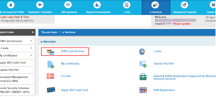Click the Deposit & Investment icon
The width and height of the screenshot is (216, 97).
(97, 5)
